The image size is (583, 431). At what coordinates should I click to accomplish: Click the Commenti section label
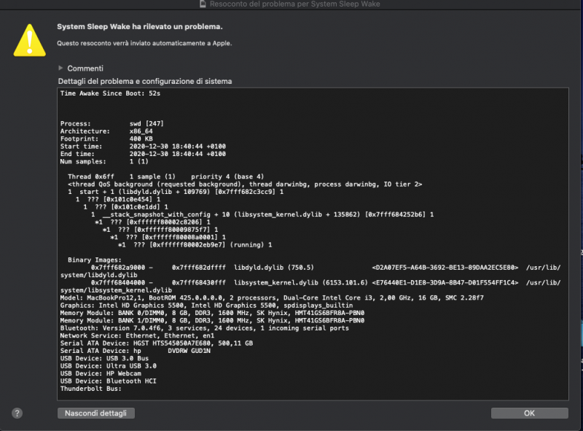click(85, 68)
